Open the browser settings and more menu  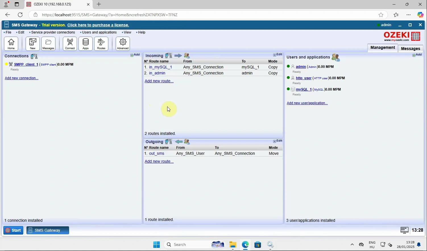click(409, 15)
